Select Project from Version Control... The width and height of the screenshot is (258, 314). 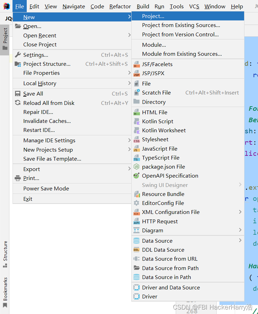pyautogui.click(x=188, y=34)
